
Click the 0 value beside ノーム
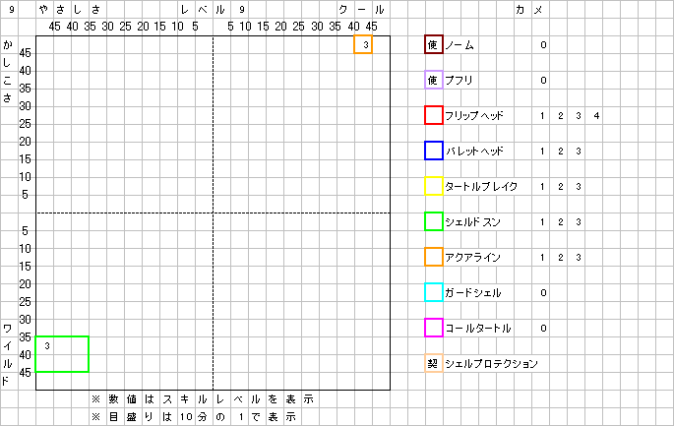coord(543,45)
